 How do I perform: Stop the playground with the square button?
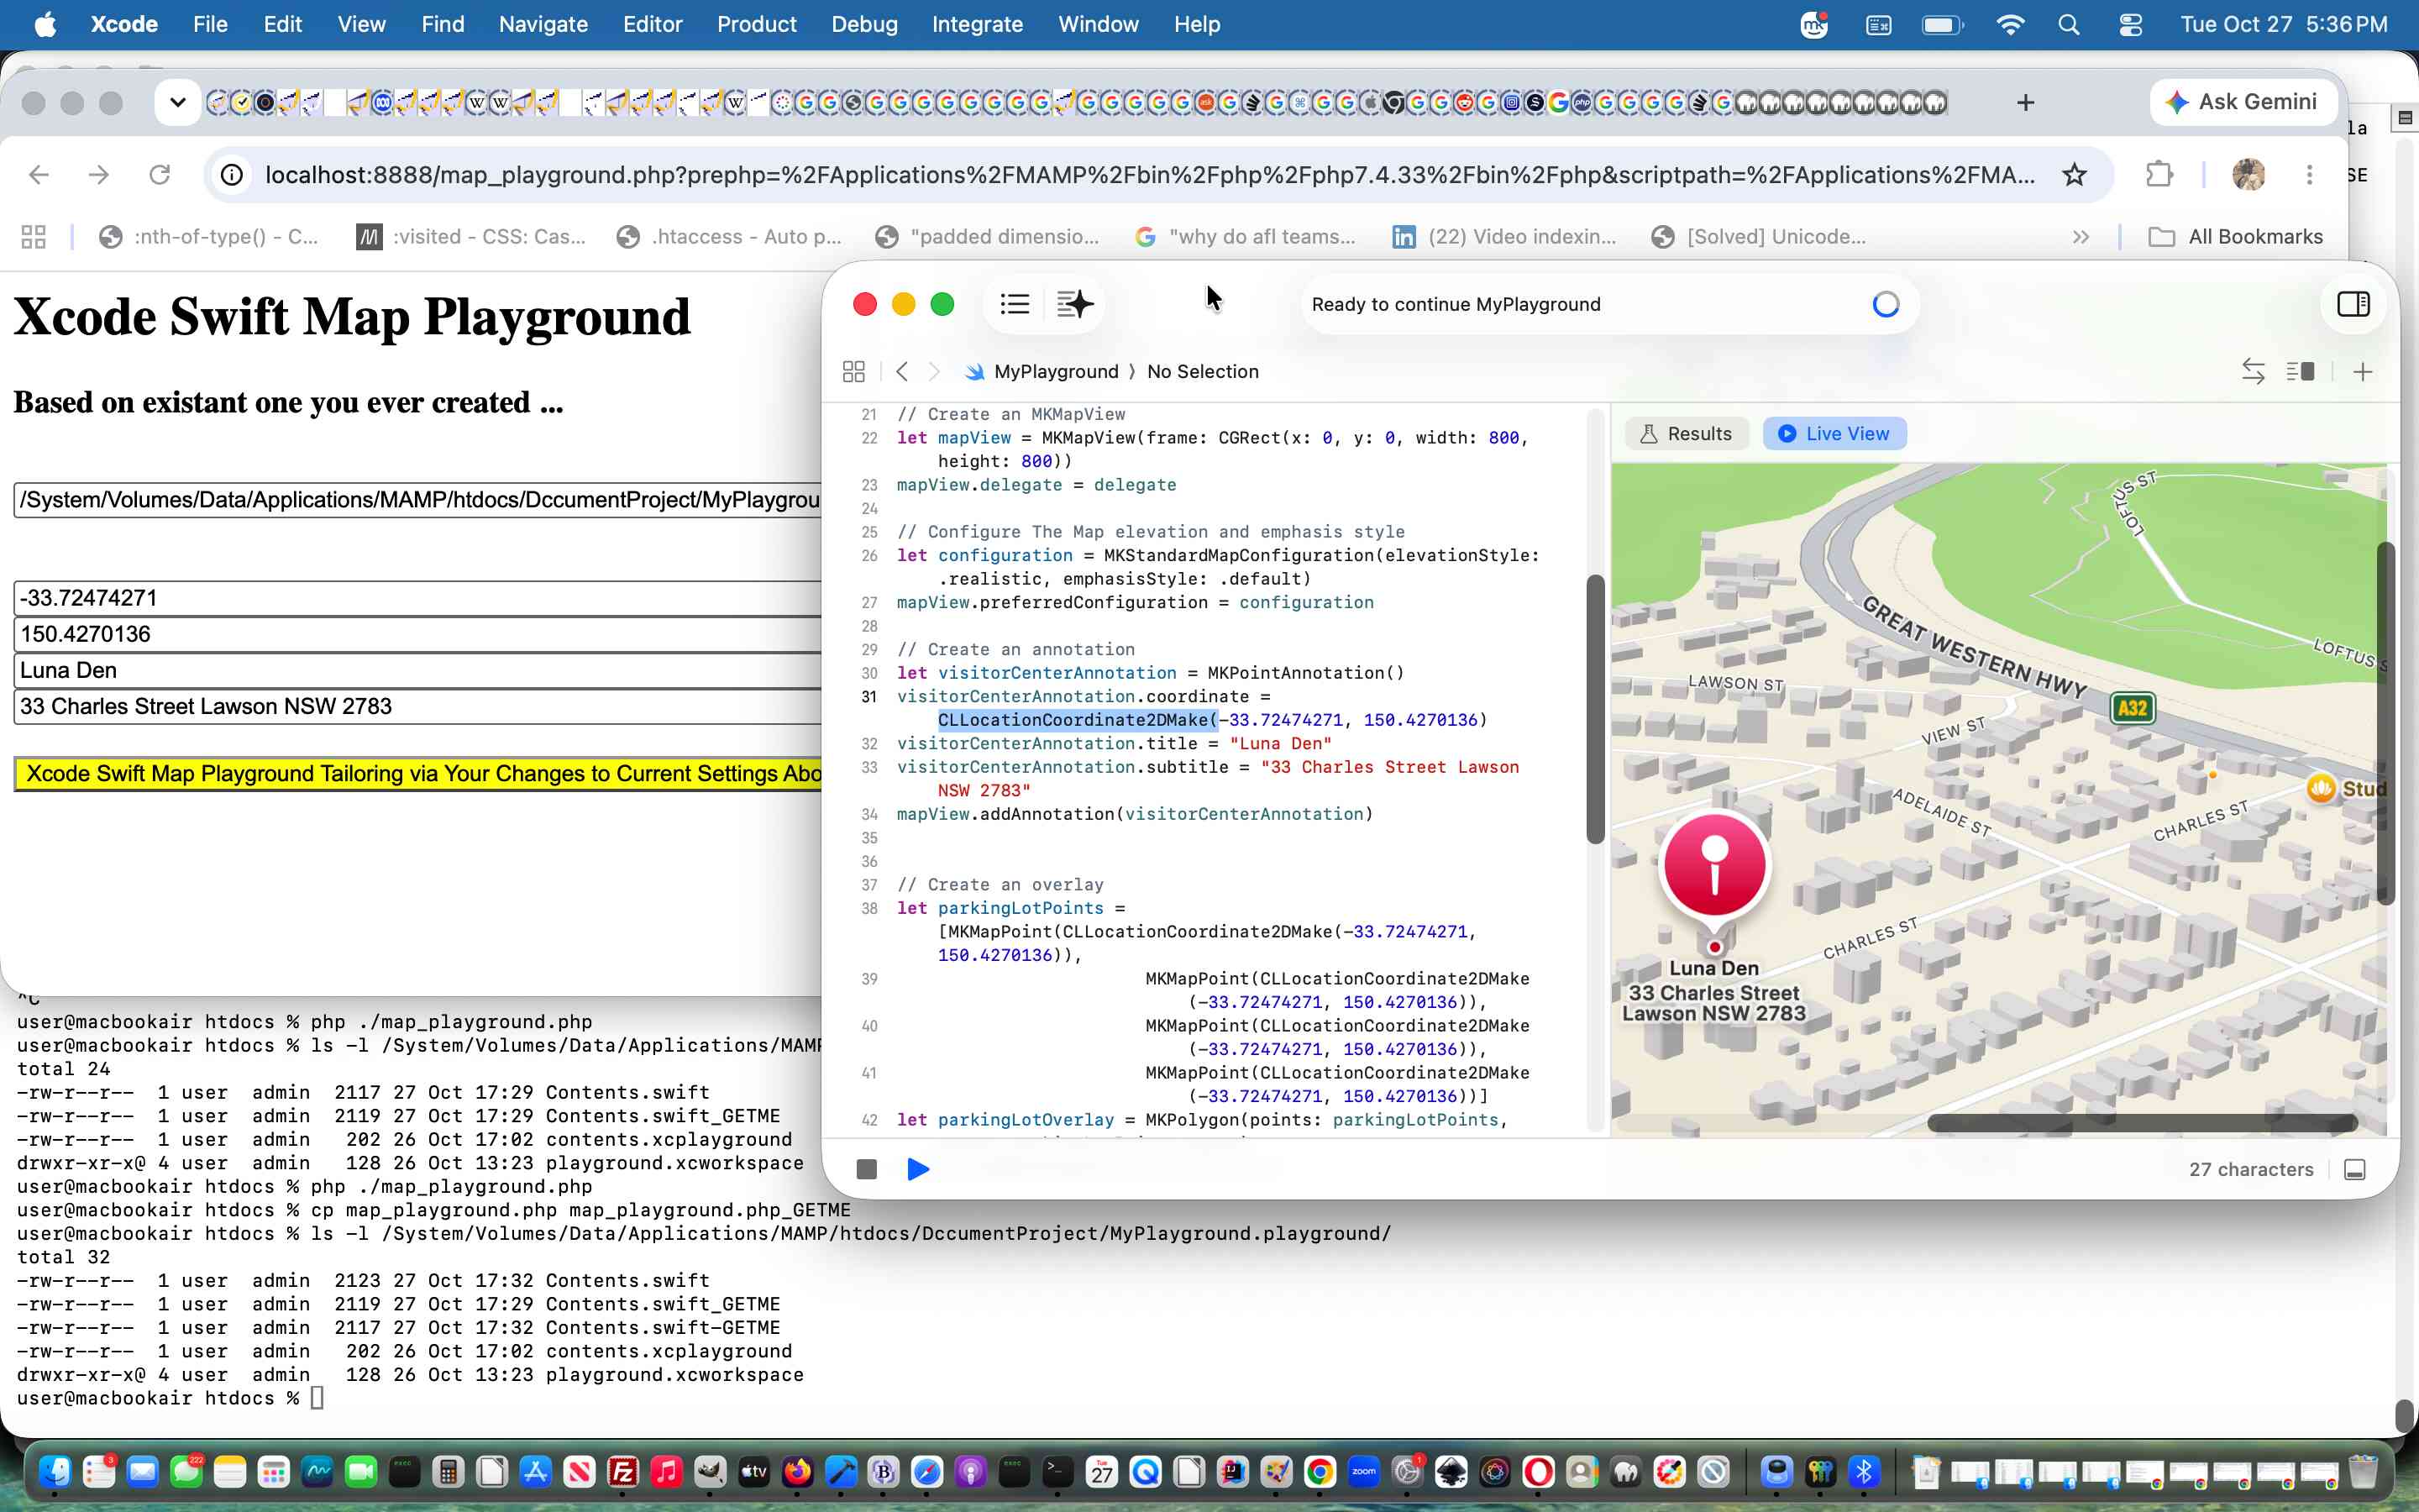tap(867, 1169)
